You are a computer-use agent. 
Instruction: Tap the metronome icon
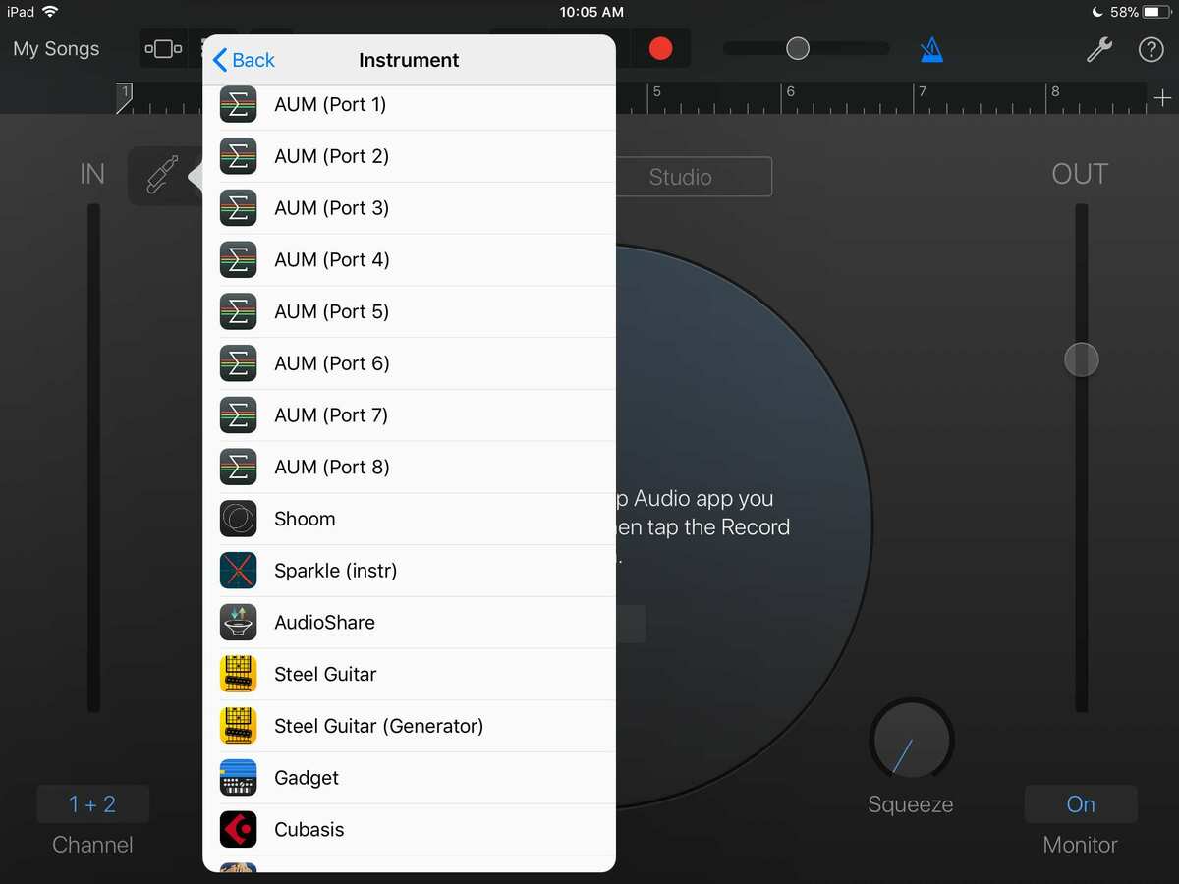tap(931, 49)
